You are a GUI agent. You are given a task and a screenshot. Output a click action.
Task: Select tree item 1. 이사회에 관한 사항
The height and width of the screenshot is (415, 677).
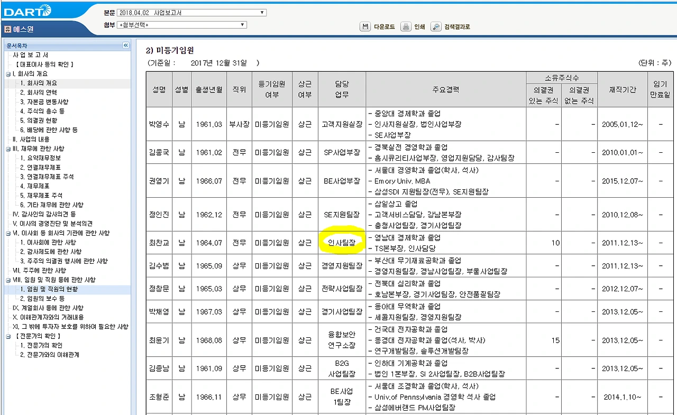click(x=48, y=243)
